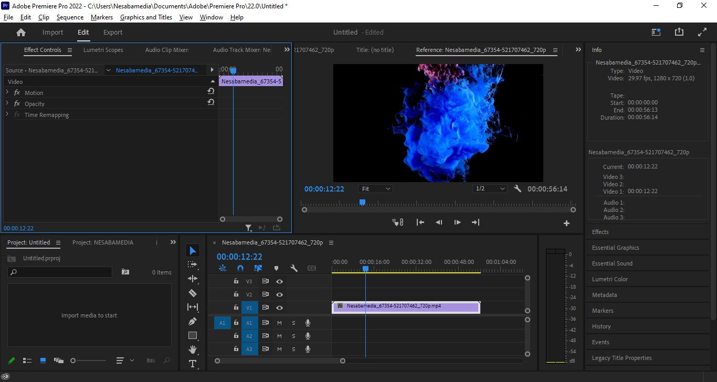Select the Pen tool

(193, 321)
